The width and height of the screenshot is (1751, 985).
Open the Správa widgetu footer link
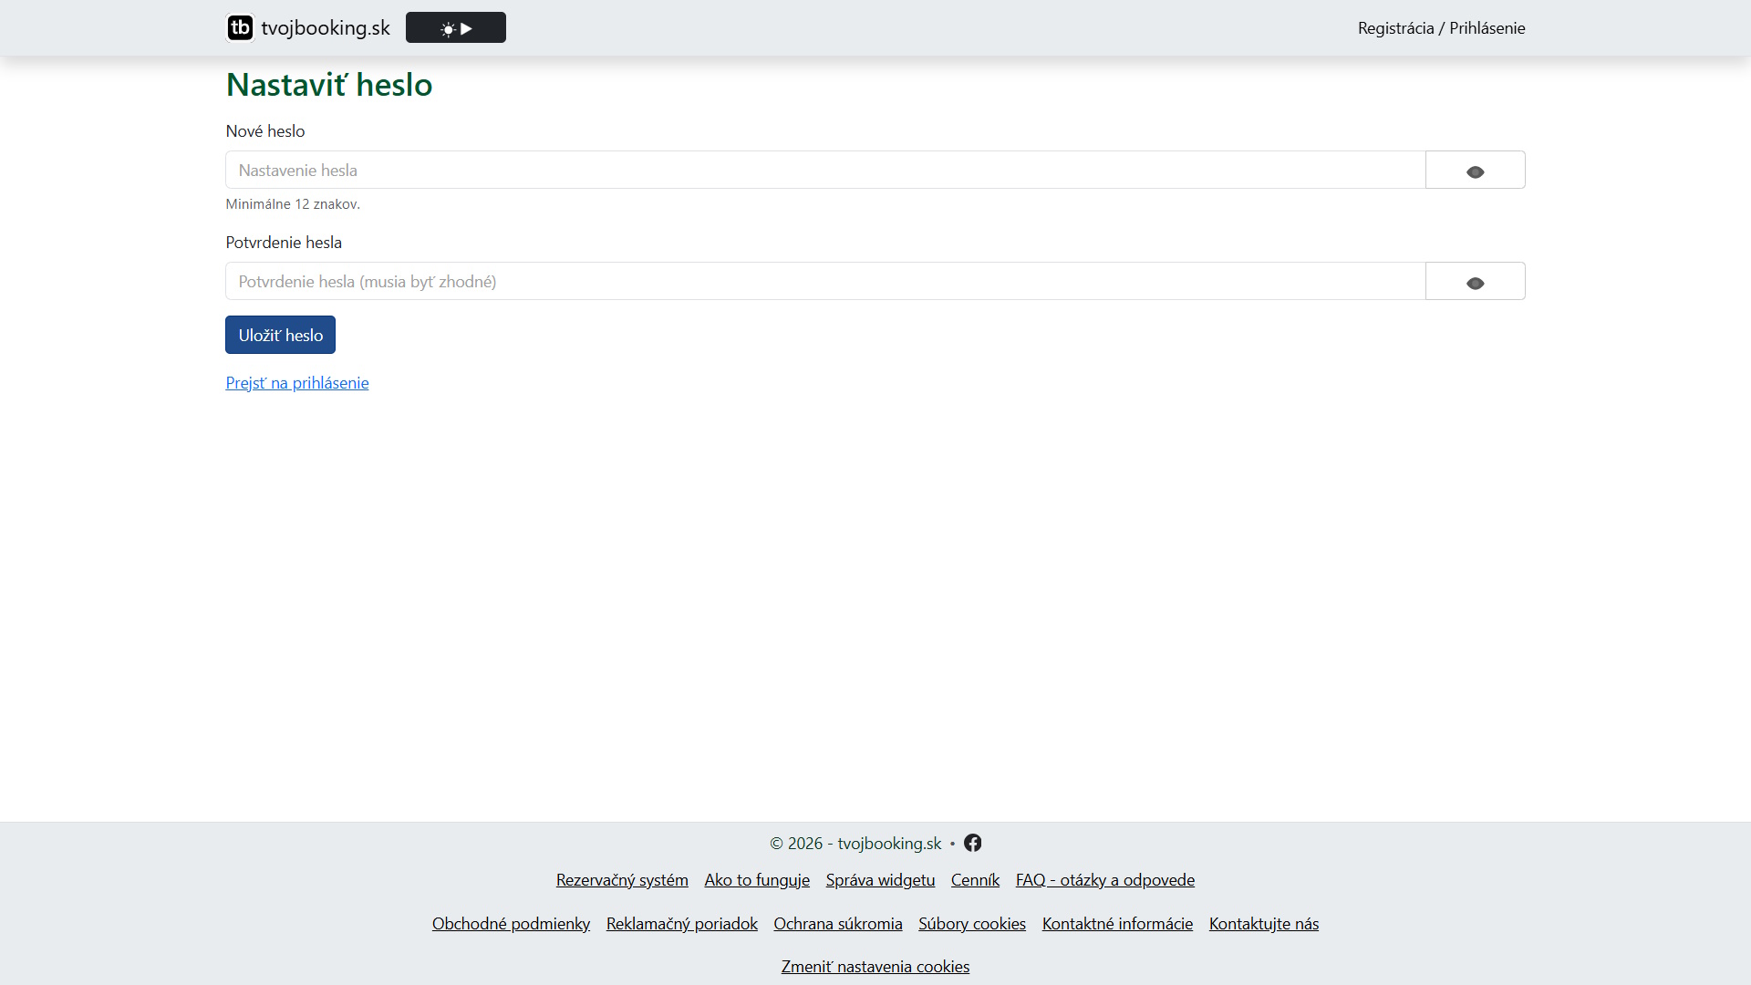[880, 880]
